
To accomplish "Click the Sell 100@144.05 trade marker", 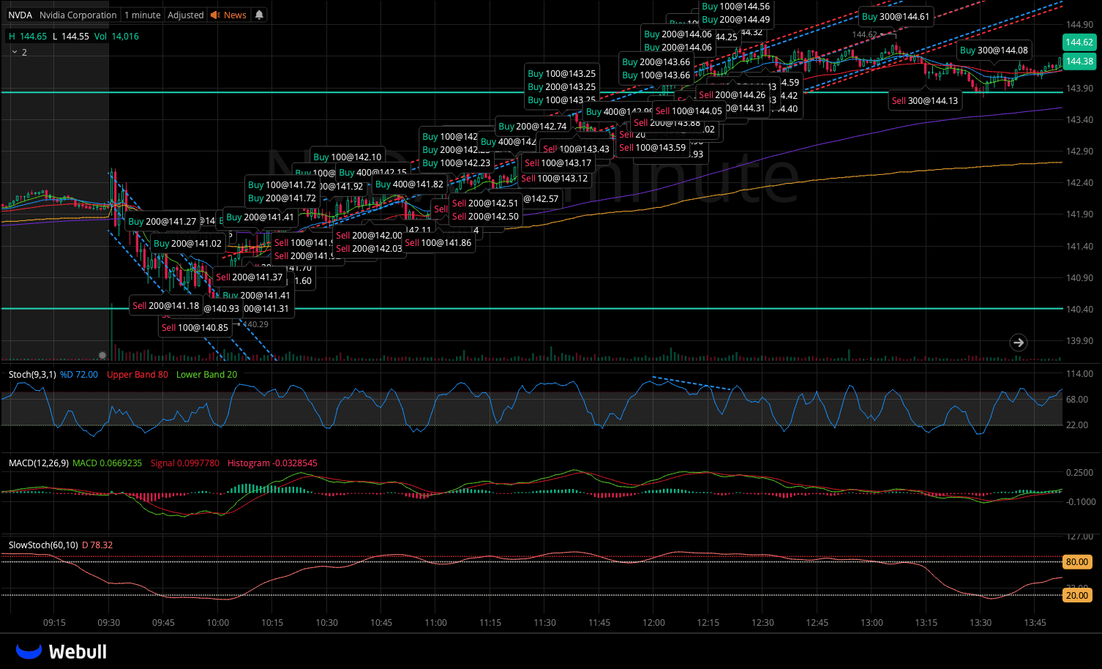I will 689,111.
